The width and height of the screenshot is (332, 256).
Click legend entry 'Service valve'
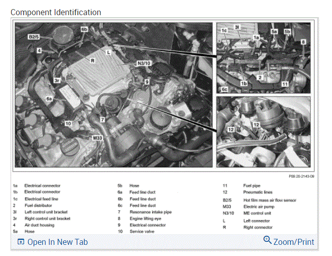pos(142,231)
